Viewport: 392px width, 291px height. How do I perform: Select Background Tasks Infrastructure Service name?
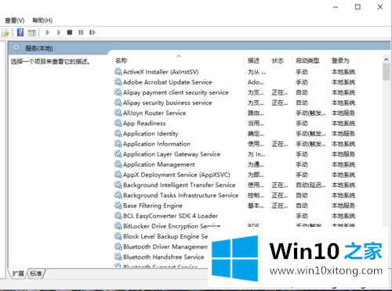click(180, 196)
